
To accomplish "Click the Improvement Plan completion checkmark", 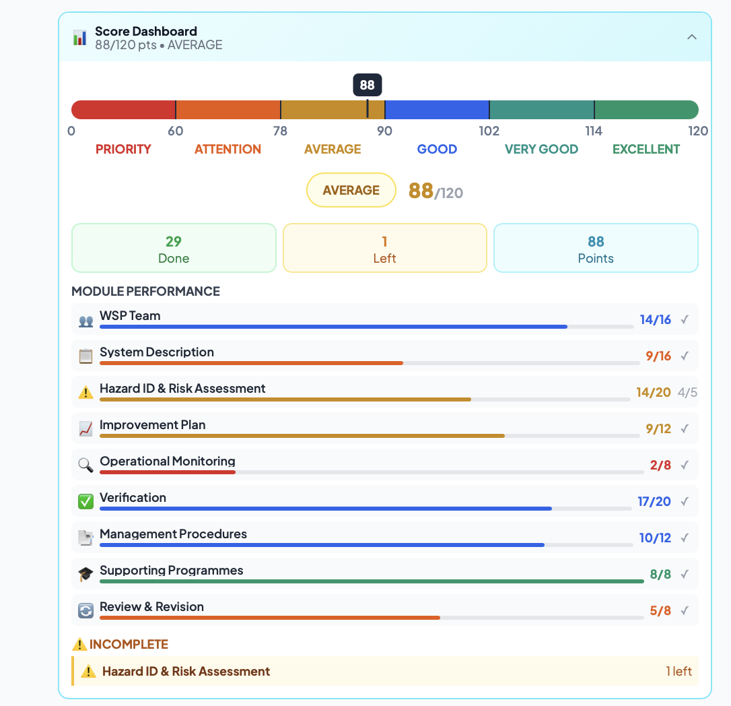I will tap(685, 429).
